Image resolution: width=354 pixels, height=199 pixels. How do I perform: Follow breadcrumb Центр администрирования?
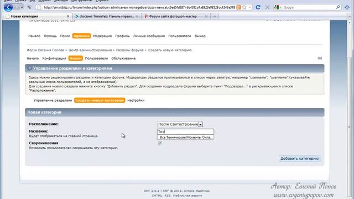click(x=90, y=50)
